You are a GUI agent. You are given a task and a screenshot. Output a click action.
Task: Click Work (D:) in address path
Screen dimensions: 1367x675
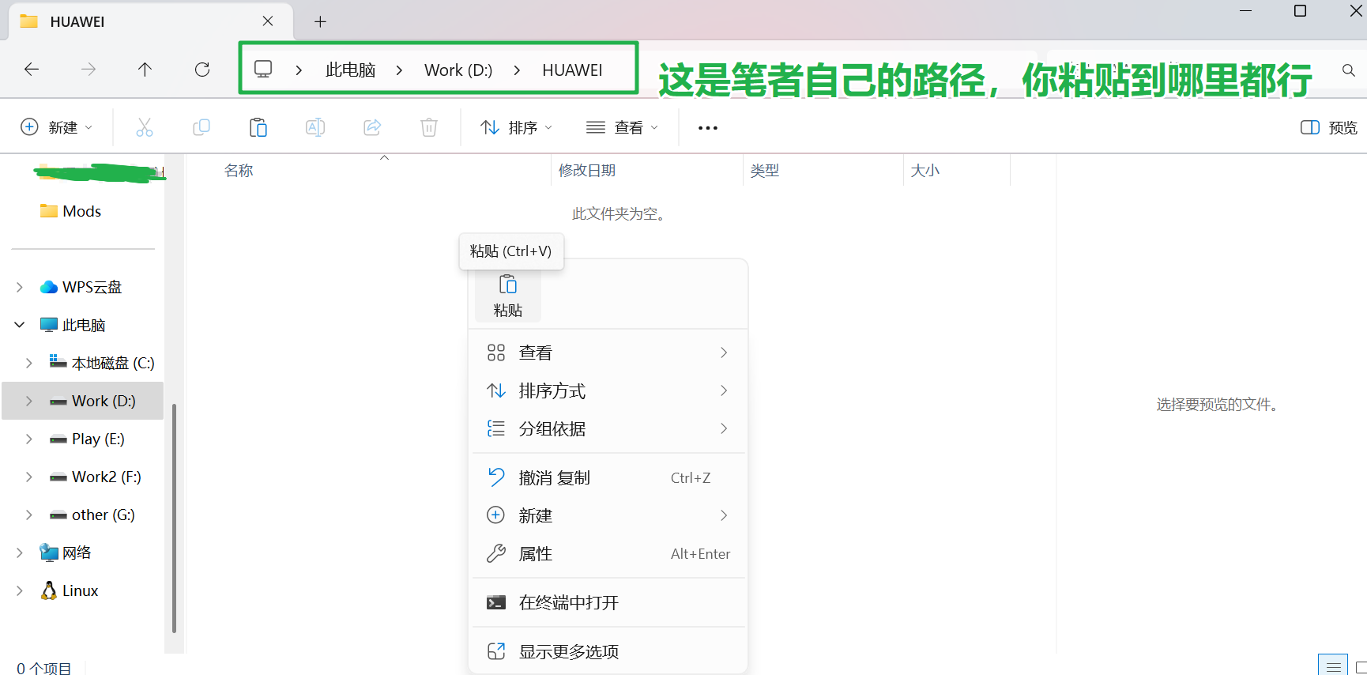[458, 70]
